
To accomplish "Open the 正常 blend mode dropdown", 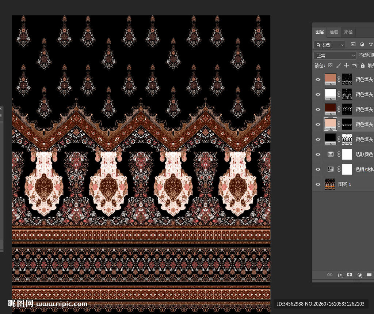I will pyautogui.click(x=335, y=55).
